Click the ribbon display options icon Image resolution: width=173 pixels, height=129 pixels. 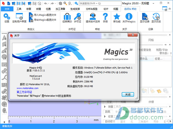[165, 9]
